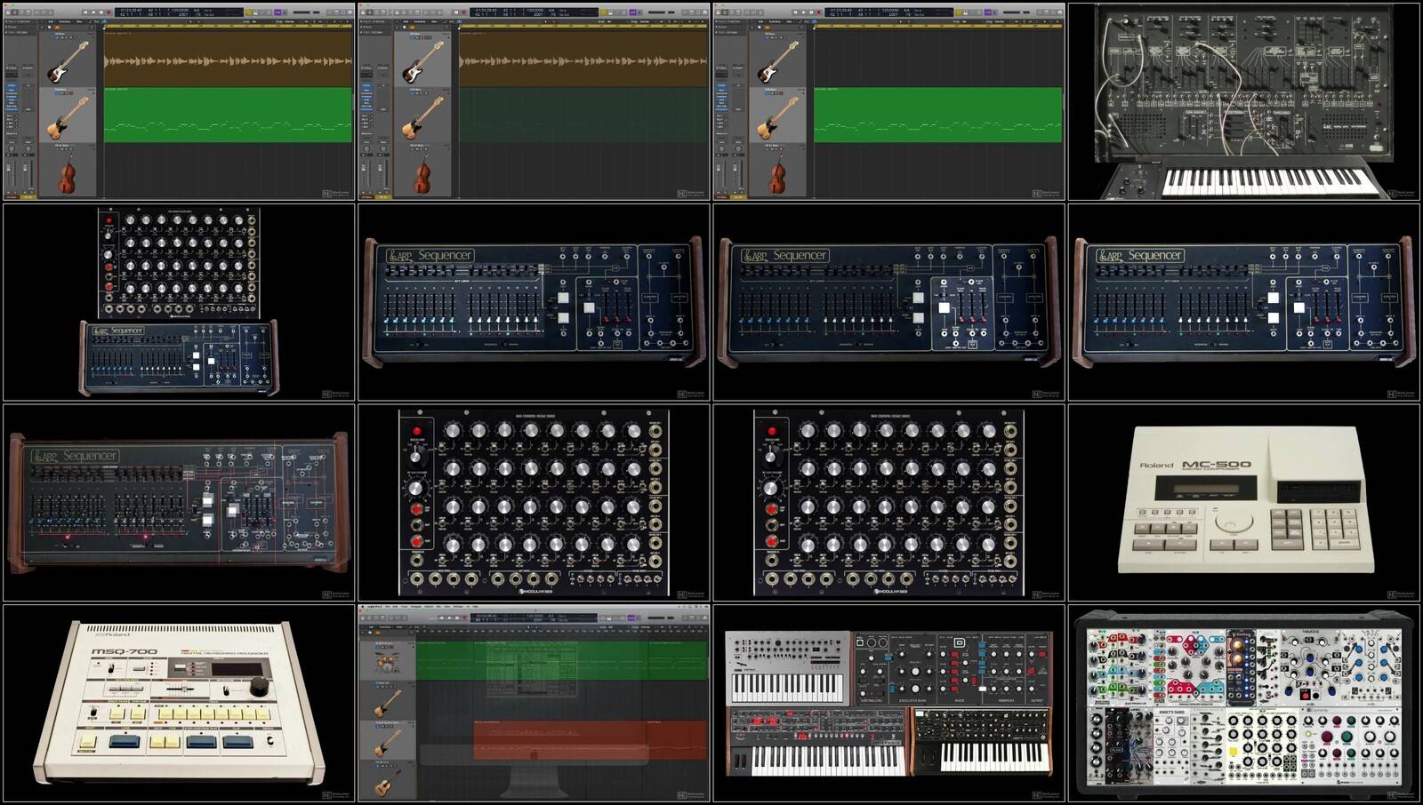Viewport: 1423px width, 805px height.
Task: Open Logic thumbnail with empty audio track region
Action: pos(889,101)
